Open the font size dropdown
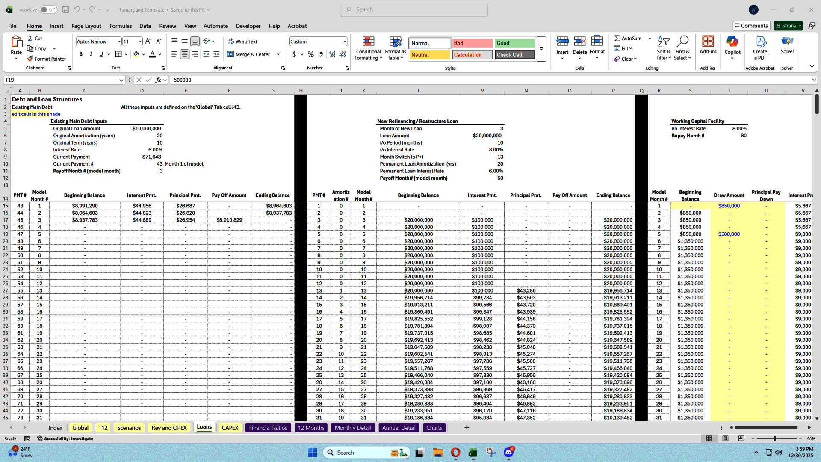This screenshot has height=462, width=821. coord(139,41)
